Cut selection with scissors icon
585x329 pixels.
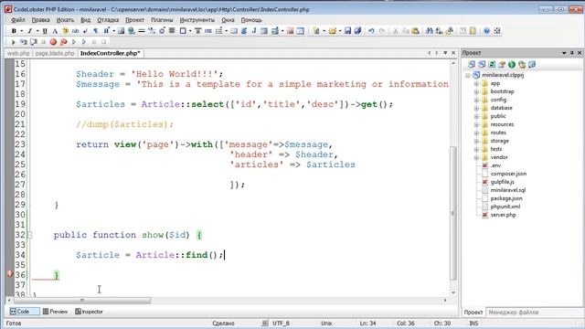395,31
